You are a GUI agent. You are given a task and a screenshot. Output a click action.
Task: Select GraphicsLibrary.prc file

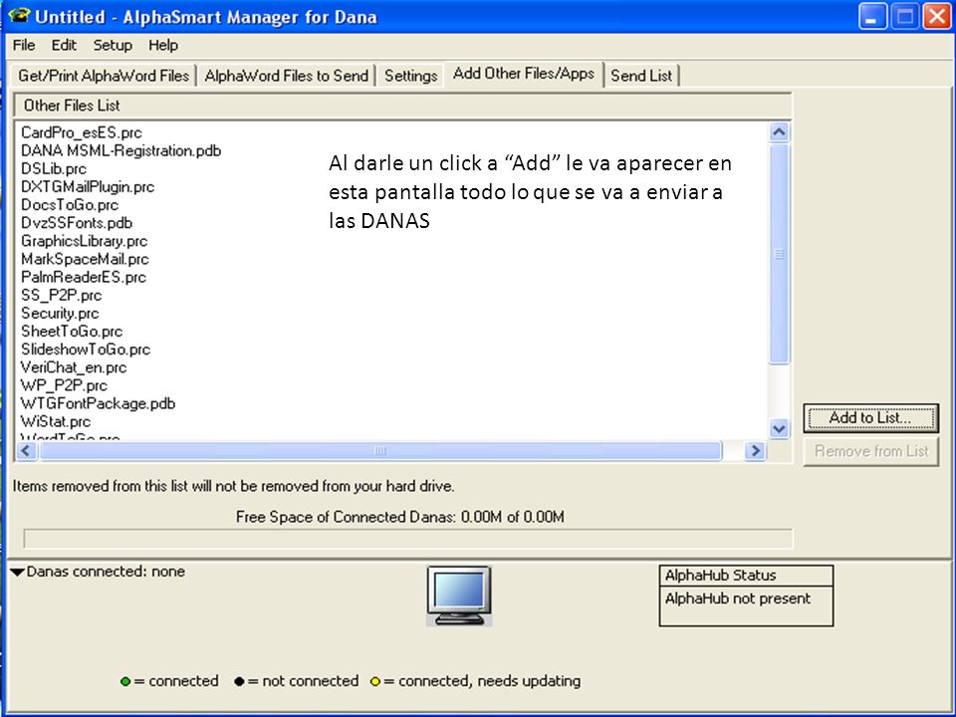point(84,241)
